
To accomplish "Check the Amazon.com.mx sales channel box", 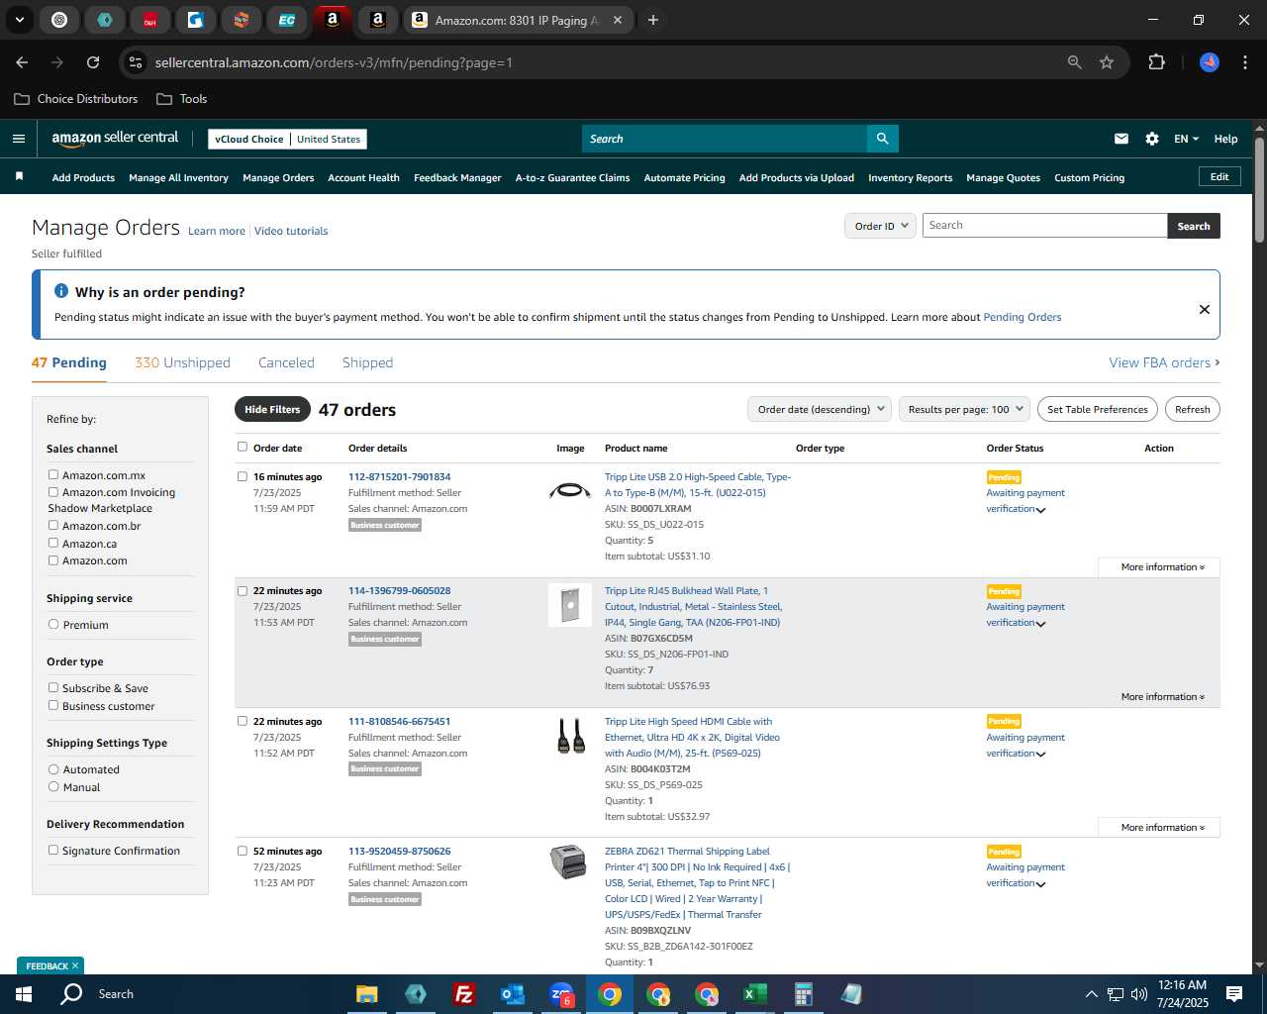I will 53,475.
